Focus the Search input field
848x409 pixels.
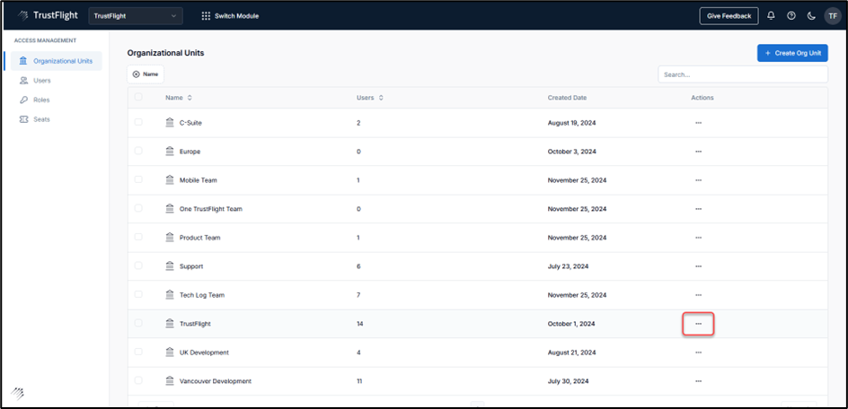tap(743, 74)
